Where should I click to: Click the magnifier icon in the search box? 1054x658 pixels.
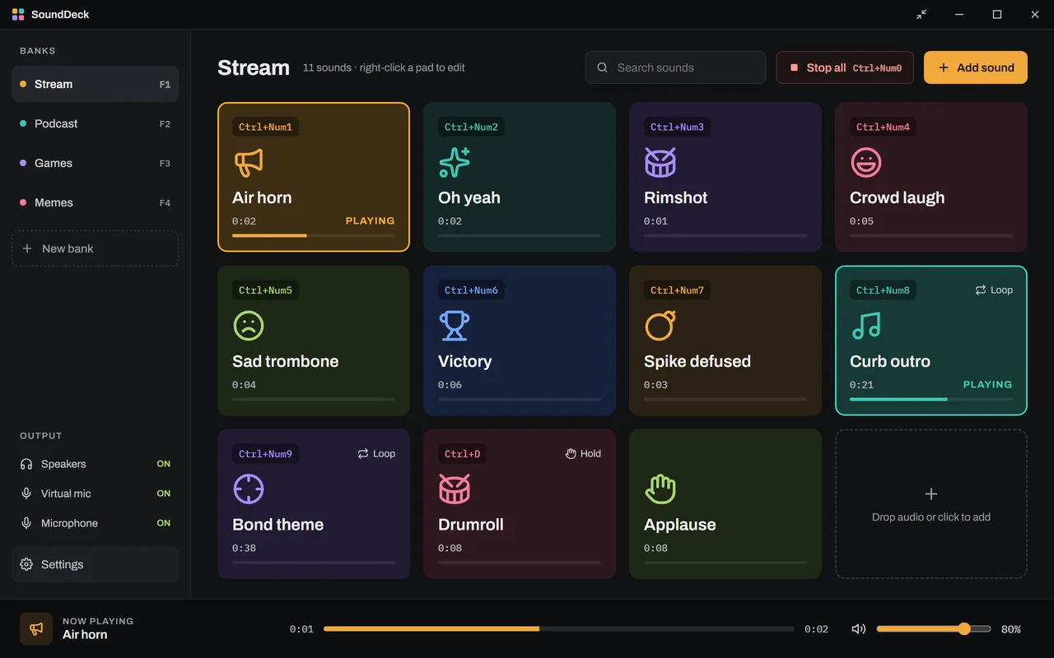pyautogui.click(x=603, y=67)
